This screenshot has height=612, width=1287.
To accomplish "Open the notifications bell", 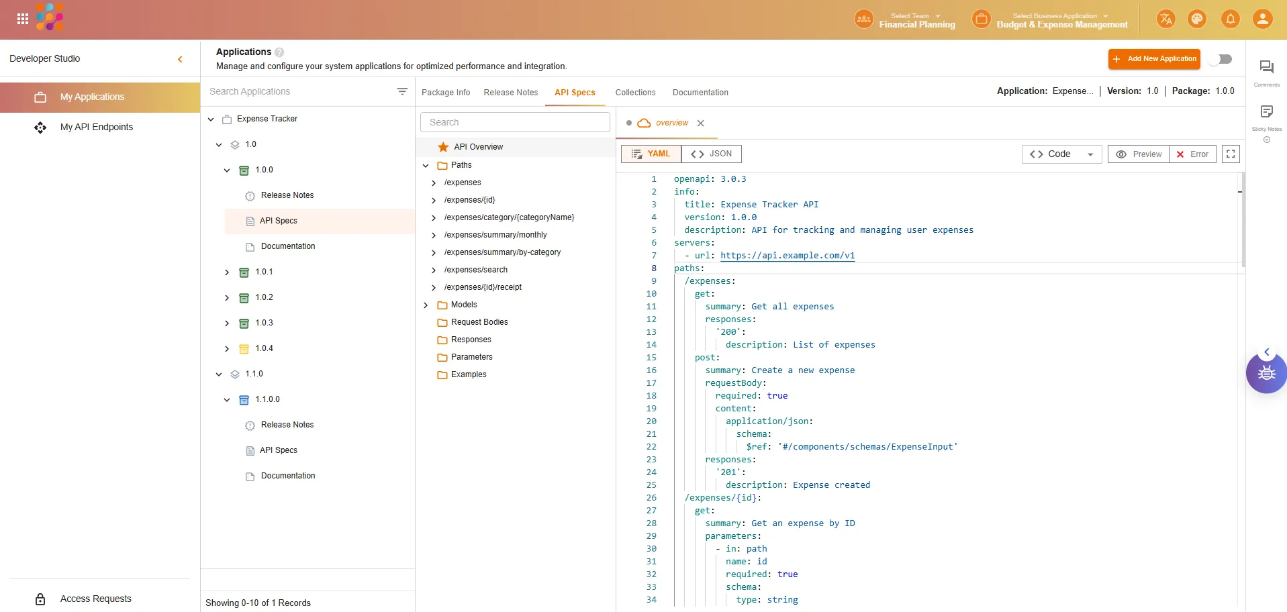I will tap(1230, 19).
